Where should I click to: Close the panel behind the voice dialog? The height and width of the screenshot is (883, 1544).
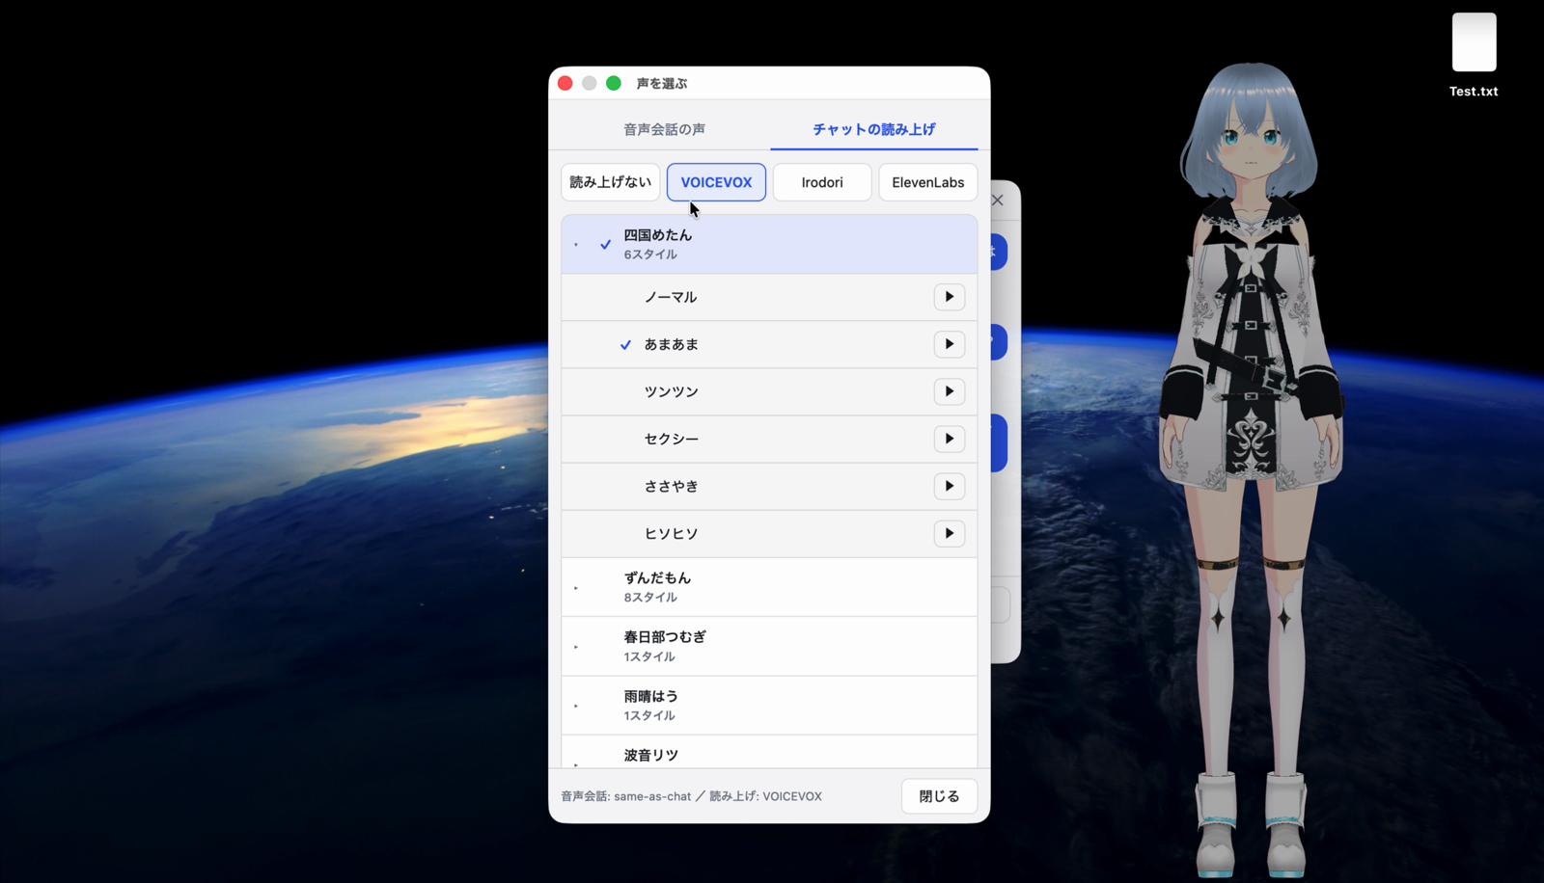pyautogui.click(x=998, y=201)
